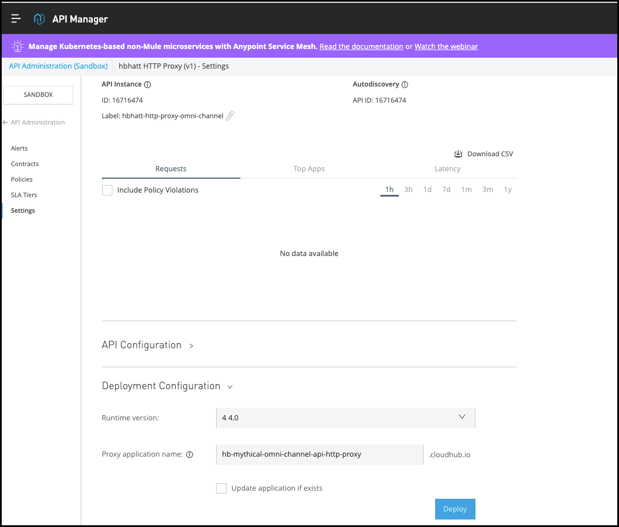Collapse the Deployment Configuration section
This screenshot has width=619, height=527.
pos(230,387)
